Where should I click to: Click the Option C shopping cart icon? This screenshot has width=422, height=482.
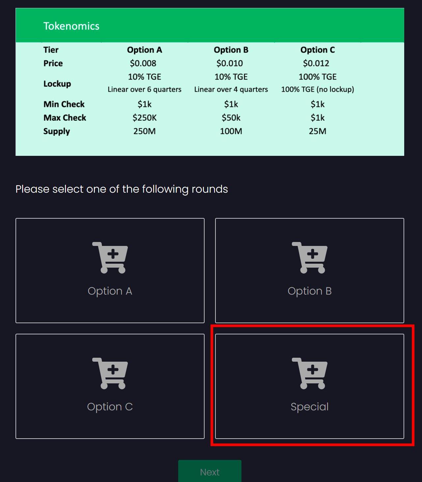click(110, 374)
